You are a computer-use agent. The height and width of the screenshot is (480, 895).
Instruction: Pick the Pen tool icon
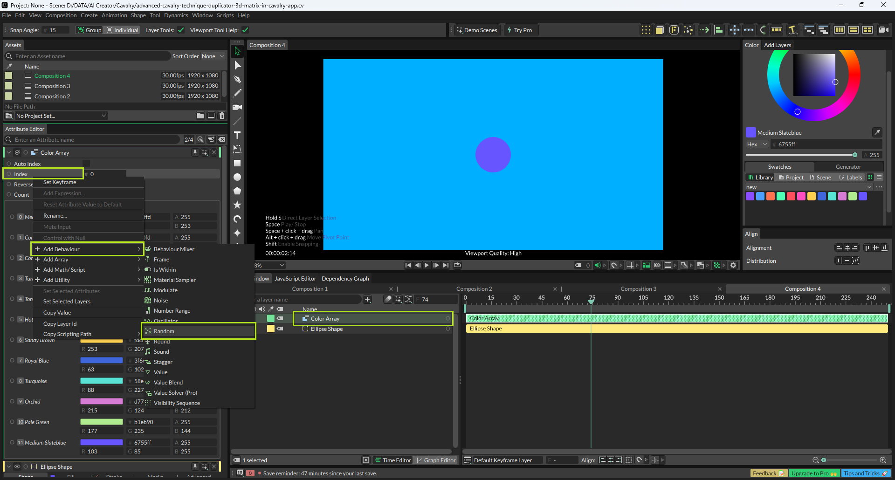click(x=237, y=79)
